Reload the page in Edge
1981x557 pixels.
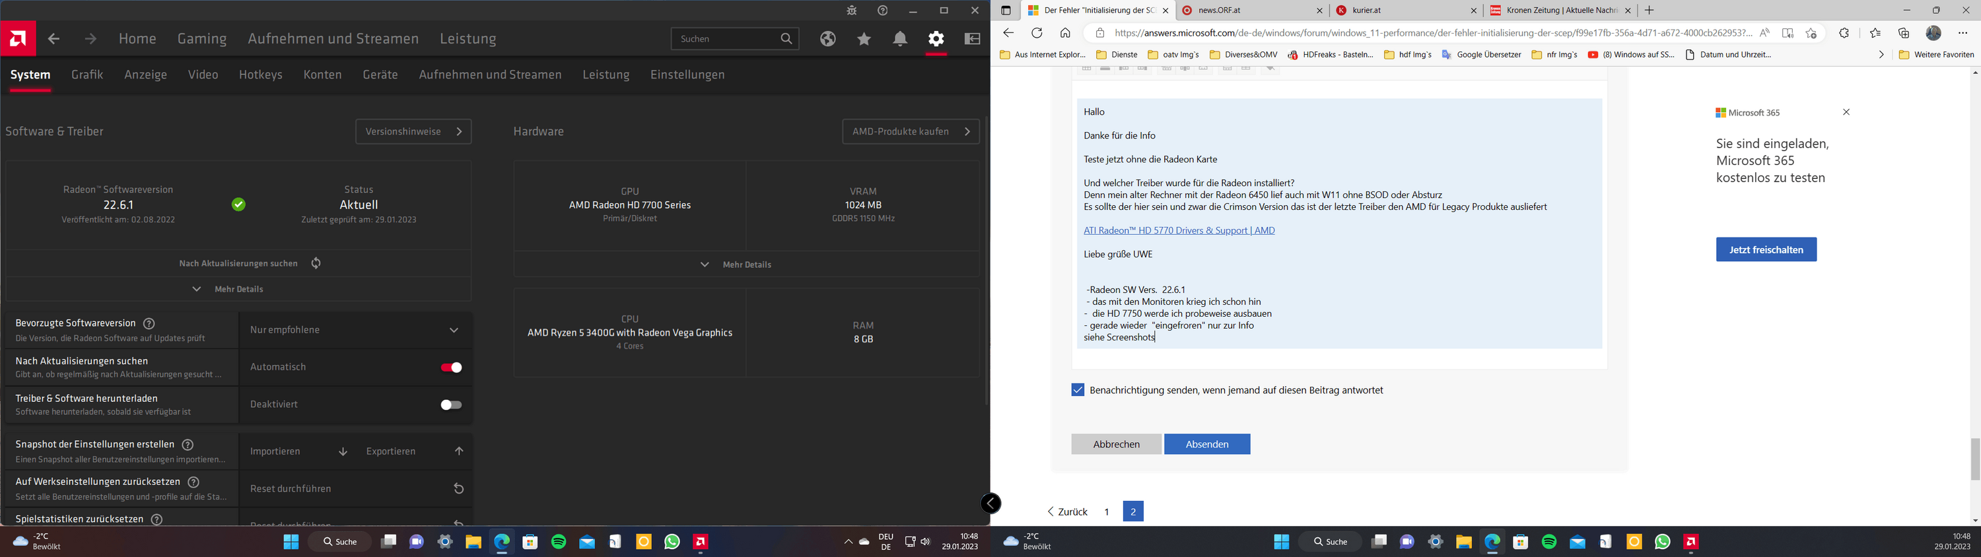(1037, 33)
